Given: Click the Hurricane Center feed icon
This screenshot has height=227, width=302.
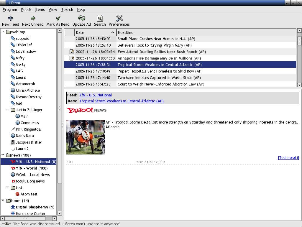Looking at the screenshot, I should 13,213.
